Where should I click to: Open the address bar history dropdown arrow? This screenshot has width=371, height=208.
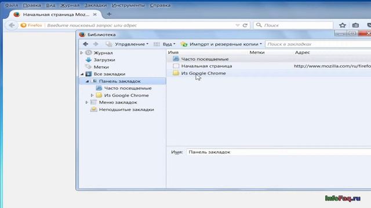pos(238,25)
